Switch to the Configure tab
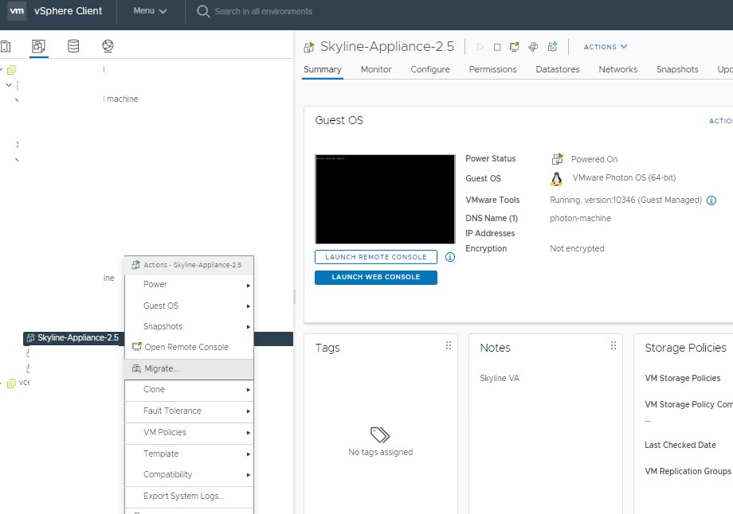The image size is (733, 514). 430,69
